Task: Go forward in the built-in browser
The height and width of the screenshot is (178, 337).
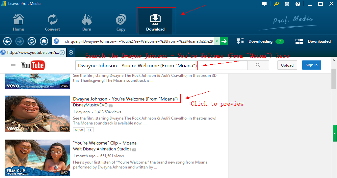Action: tap(19, 41)
